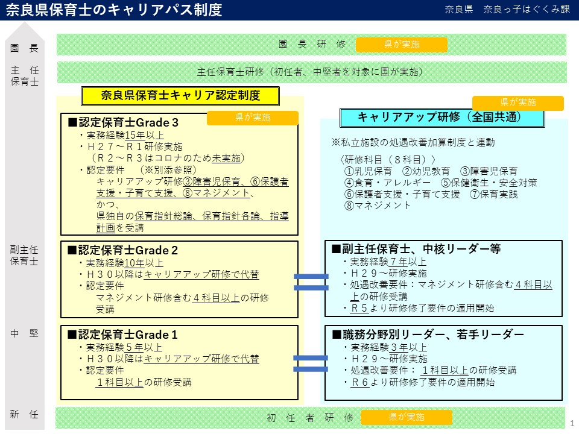Click the 県が実施 badge beside 初任者研修
This screenshot has width=579, height=434.
(406, 417)
